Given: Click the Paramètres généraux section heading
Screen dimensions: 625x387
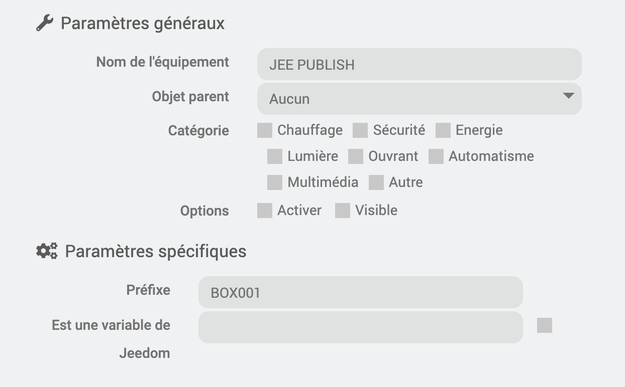Looking at the screenshot, I should click(x=143, y=24).
